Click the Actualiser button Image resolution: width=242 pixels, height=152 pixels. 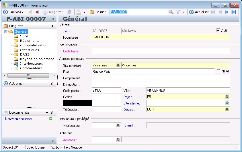199,12
